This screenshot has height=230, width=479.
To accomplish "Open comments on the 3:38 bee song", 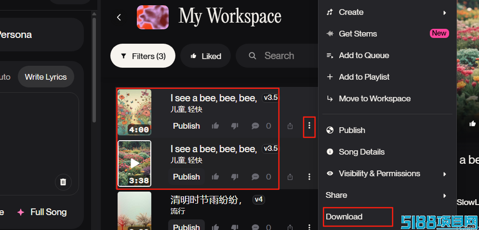I will 255,177.
